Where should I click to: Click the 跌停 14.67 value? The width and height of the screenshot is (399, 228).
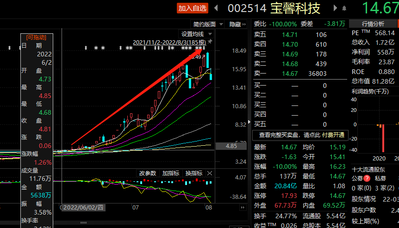click(337, 196)
